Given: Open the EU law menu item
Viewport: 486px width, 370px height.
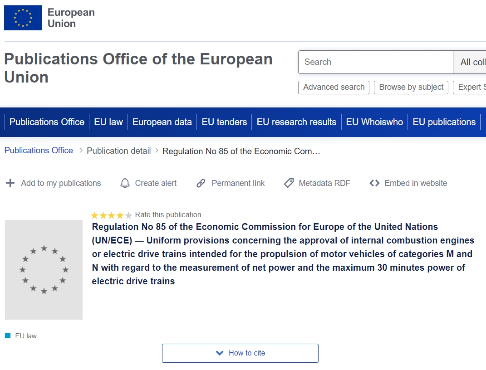Looking at the screenshot, I should pyautogui.click(x=108, y=122).
